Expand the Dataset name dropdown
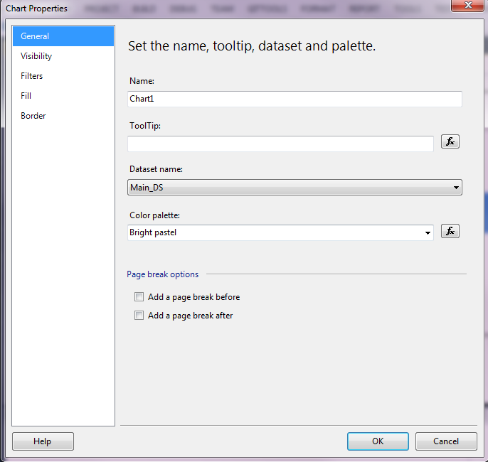The height and width of the screenshot is (462, 488). [x=455, y=188]
